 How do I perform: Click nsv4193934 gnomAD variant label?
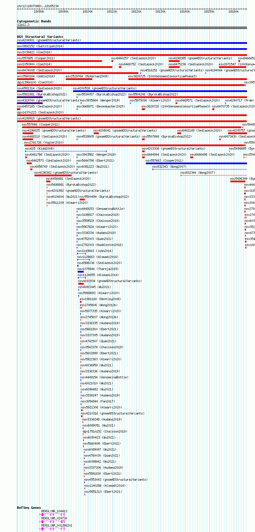coord(110,281)
